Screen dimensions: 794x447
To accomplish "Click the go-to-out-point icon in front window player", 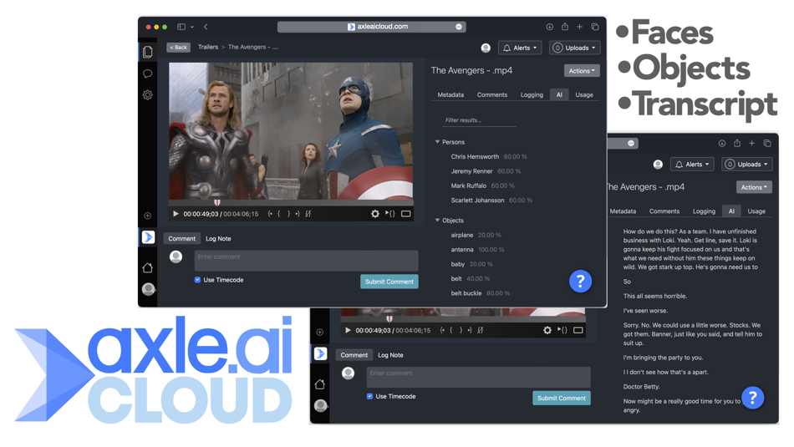I will coord(298,214).
